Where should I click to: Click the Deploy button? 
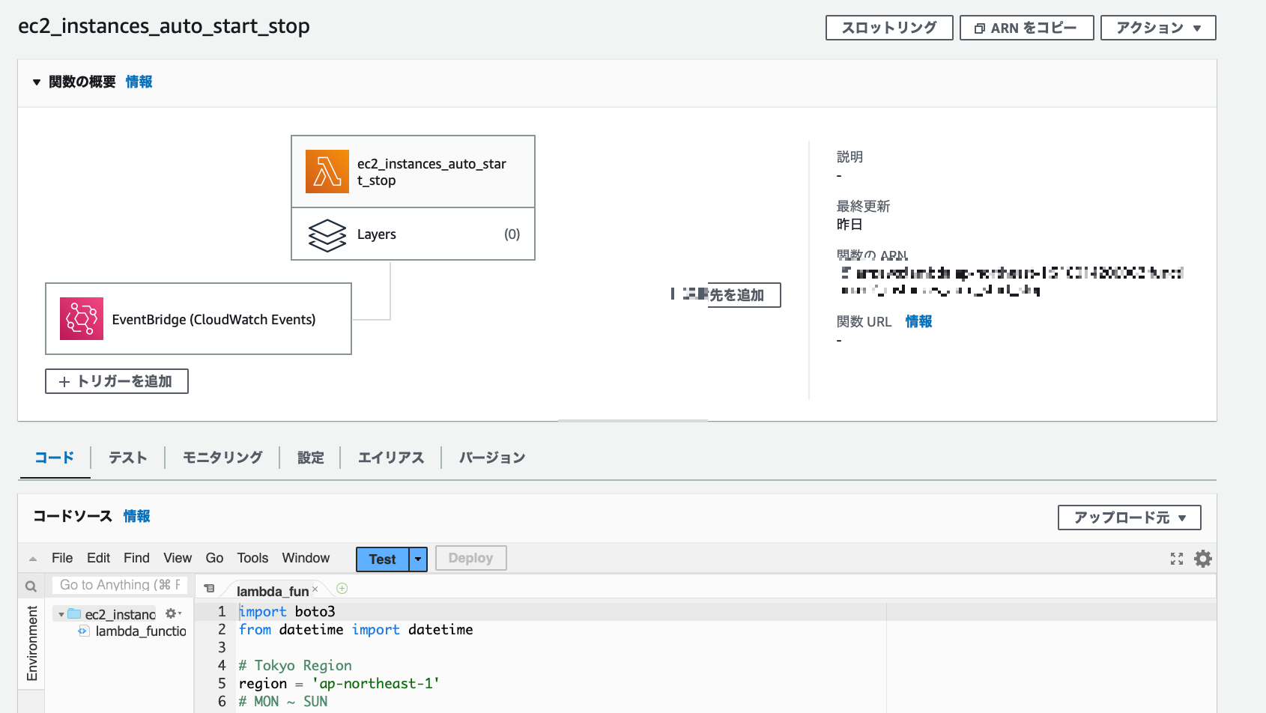470,558
